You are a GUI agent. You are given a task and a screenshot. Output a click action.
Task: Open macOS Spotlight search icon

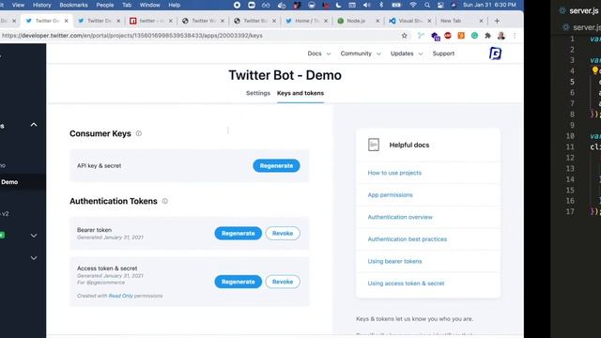point(427,5)
